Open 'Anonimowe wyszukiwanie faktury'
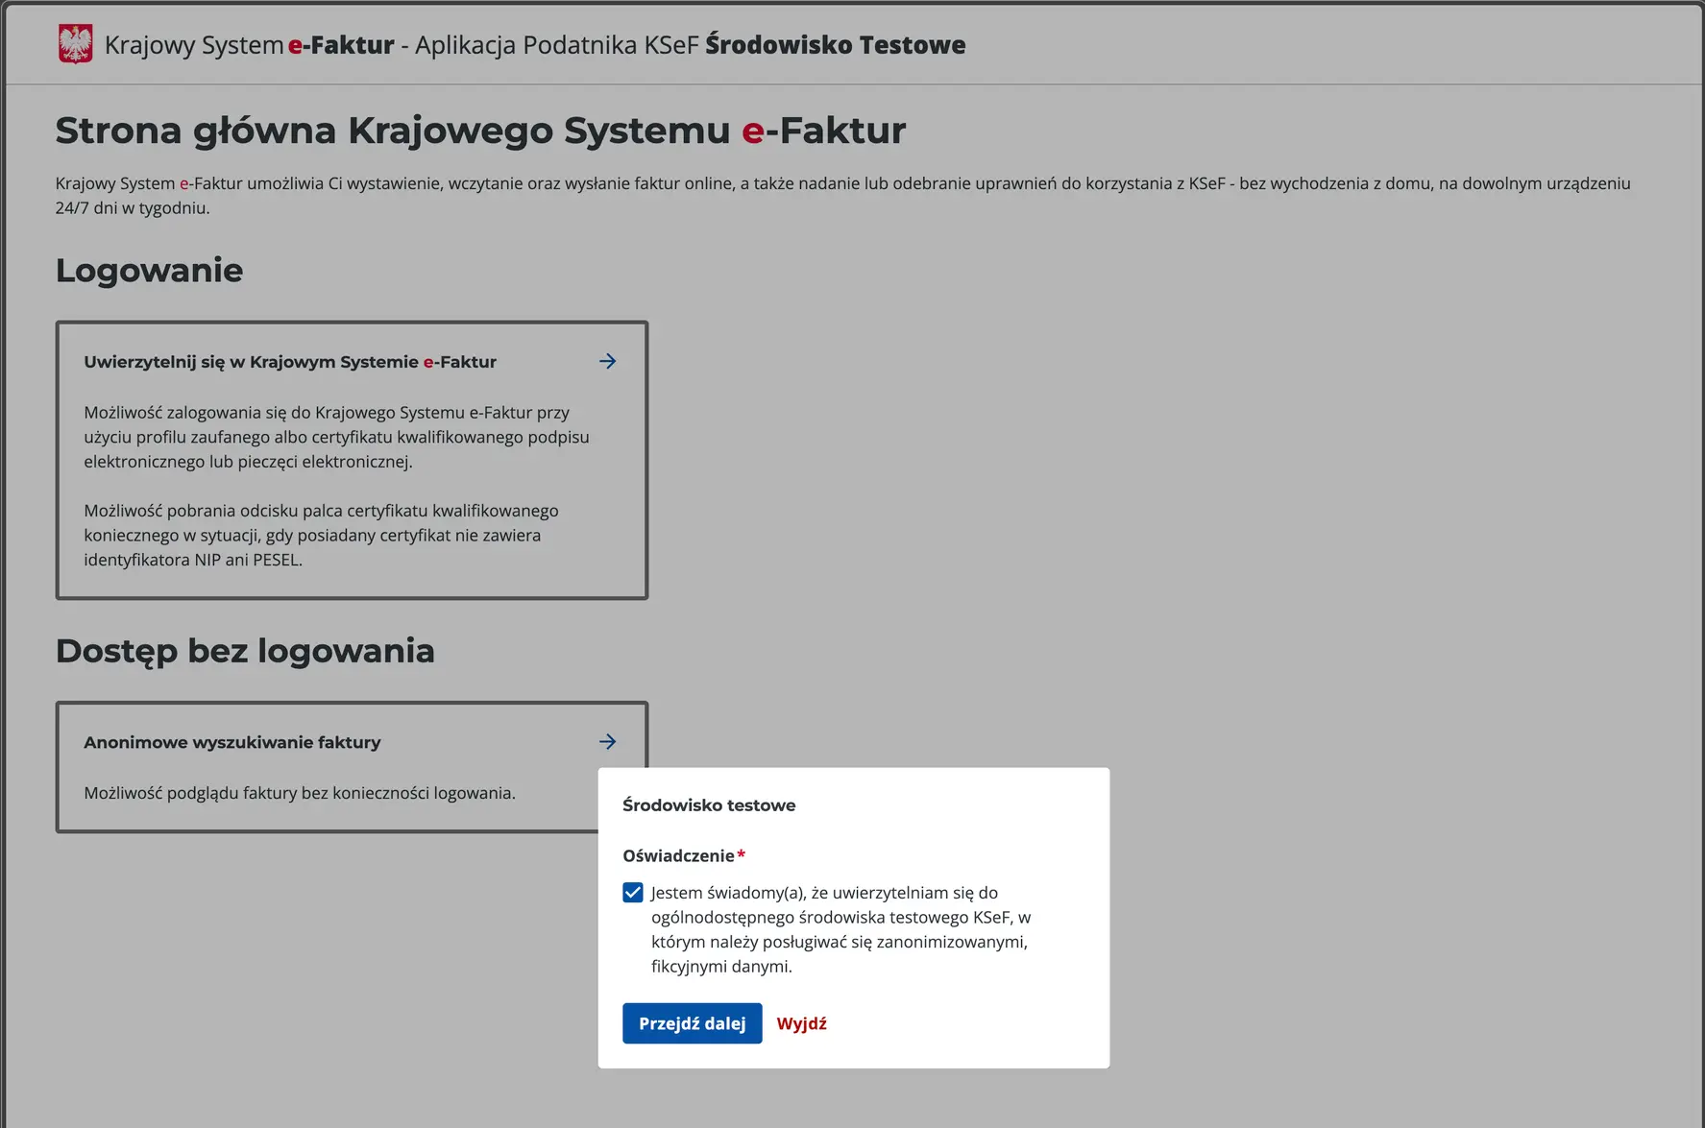1705x1128 pixels. 231,741
